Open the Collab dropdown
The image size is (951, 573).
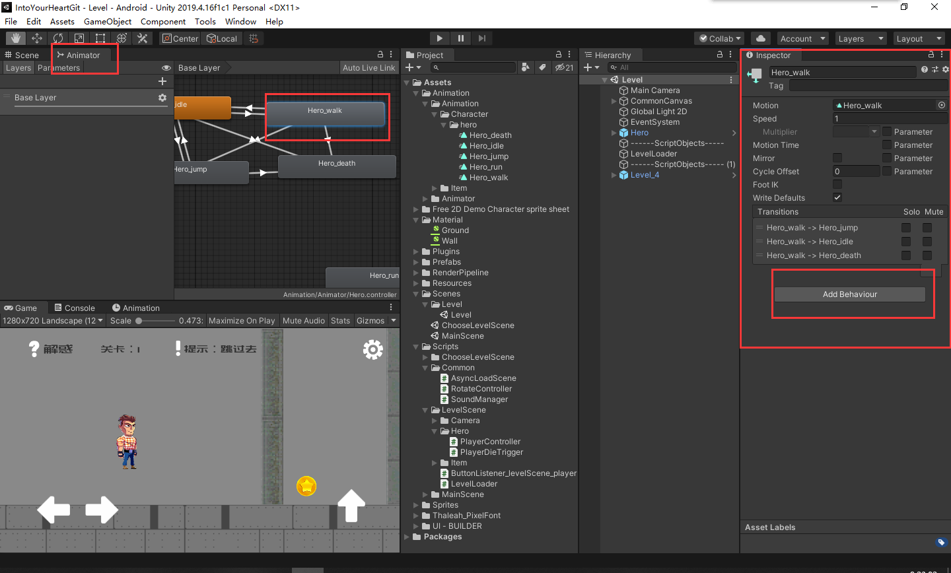pos(719,38)
